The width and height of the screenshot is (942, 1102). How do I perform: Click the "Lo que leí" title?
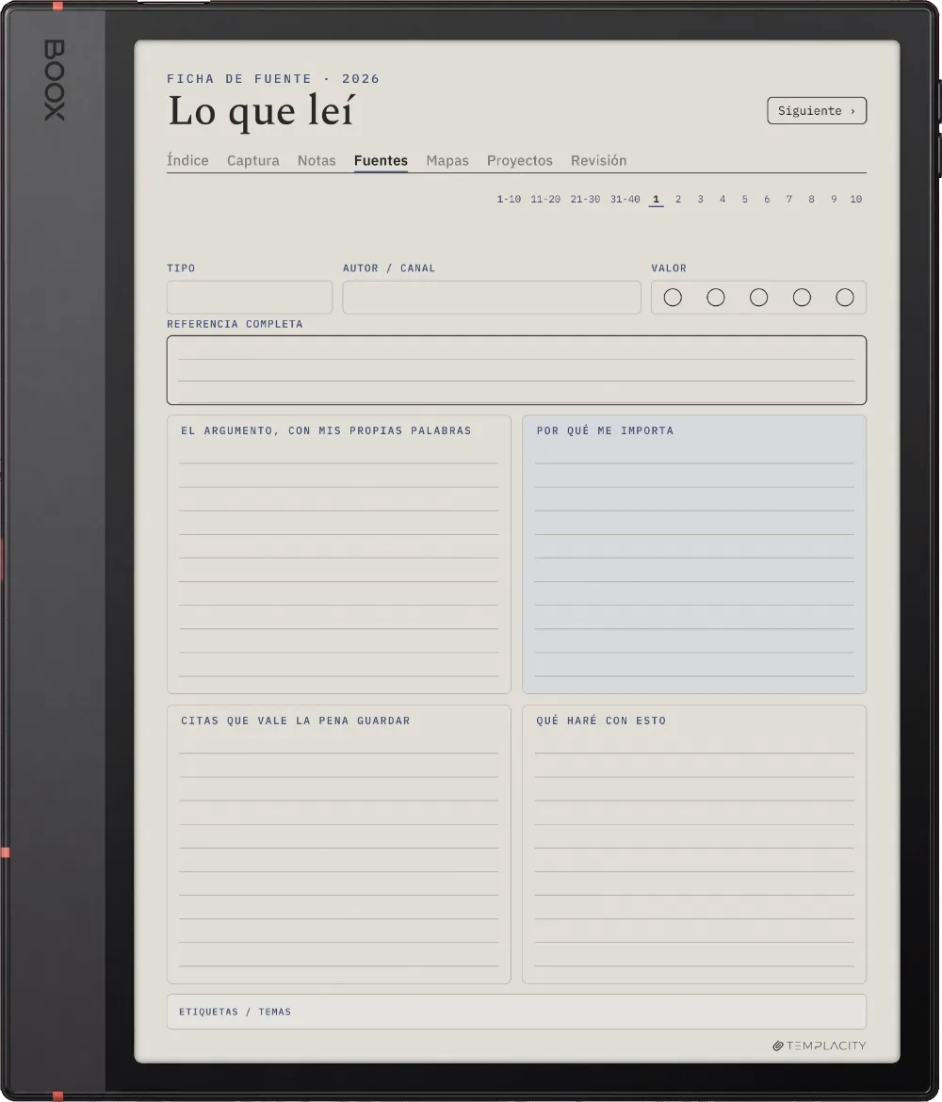[261, 111]
